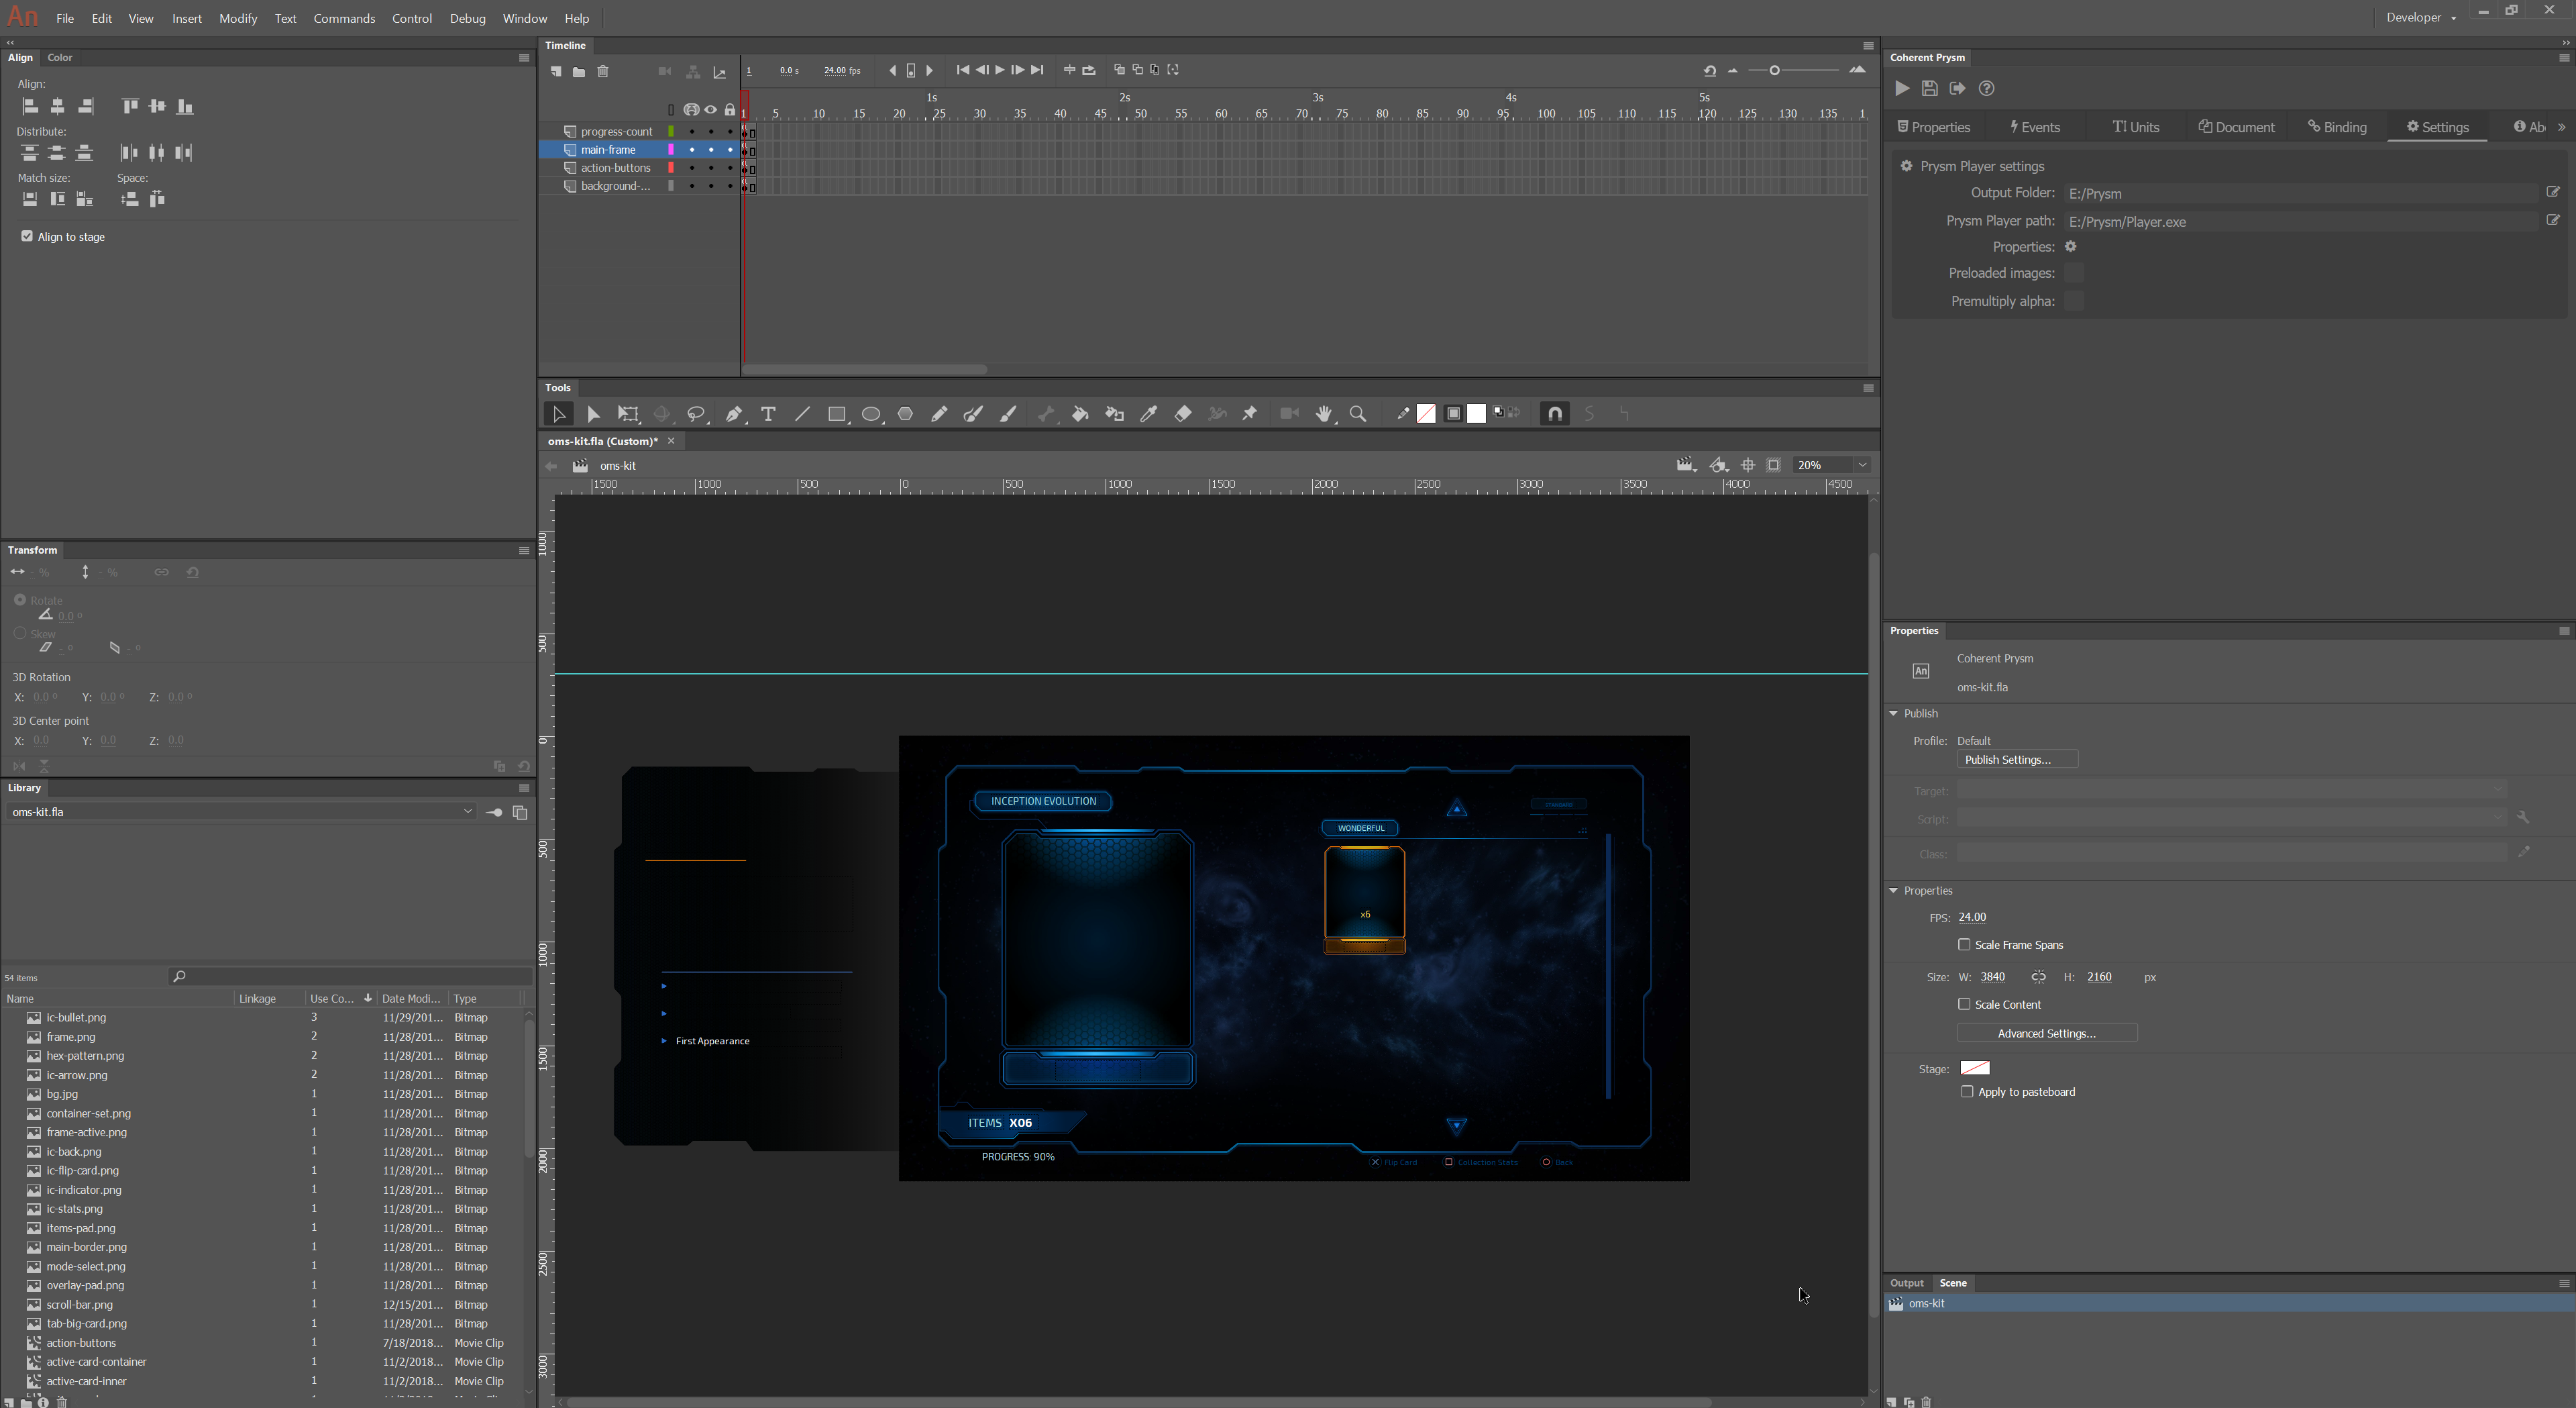Viewport: 2576px width, 1408px height.
Task: Select the Eyedropper tool
Action: [x=1148, y=413]
